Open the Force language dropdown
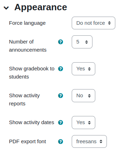Viewport: 135px width, 151px height. [94, 23]
